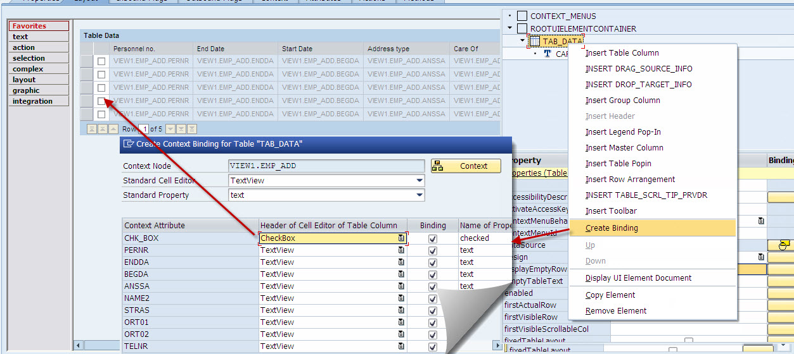794x354 pixels.
Task: Select INSERT DRAG_SOURCE_INFO menu entry
Action: pos(639,69)
